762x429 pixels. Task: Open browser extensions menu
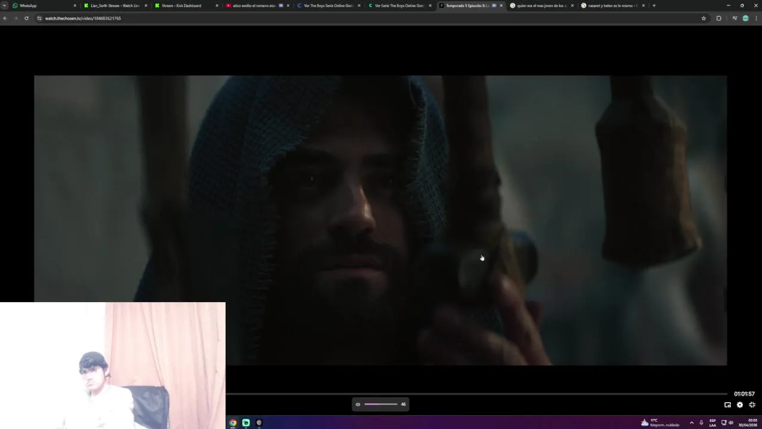tap(719, 18)
